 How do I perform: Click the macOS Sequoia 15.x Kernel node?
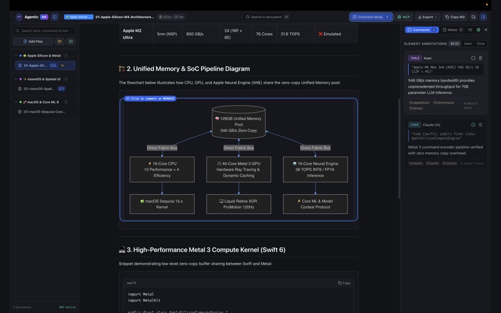point(162,204)
